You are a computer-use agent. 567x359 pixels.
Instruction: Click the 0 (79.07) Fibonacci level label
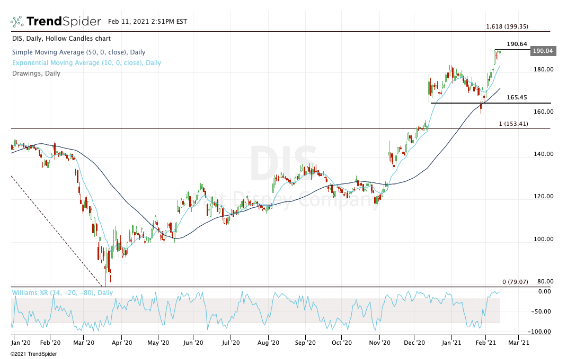[x=515, y=282]
